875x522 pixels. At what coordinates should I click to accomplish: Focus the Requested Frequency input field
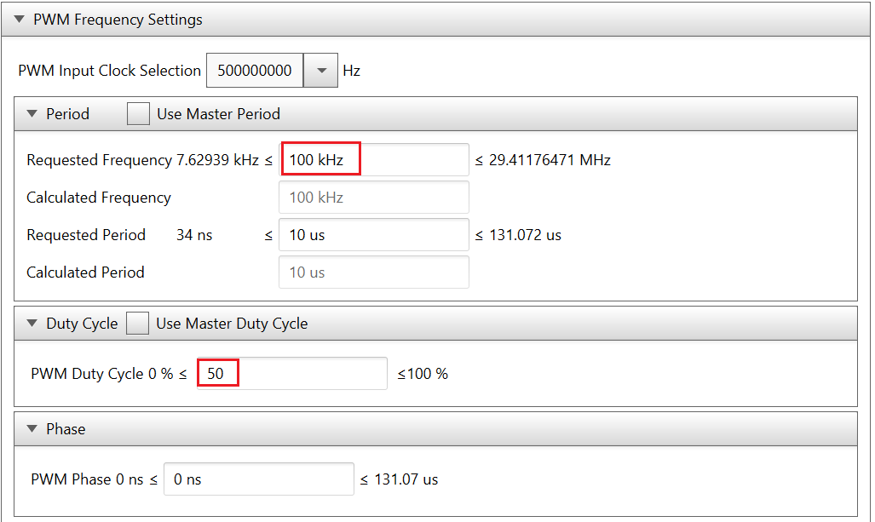[373, 160]
